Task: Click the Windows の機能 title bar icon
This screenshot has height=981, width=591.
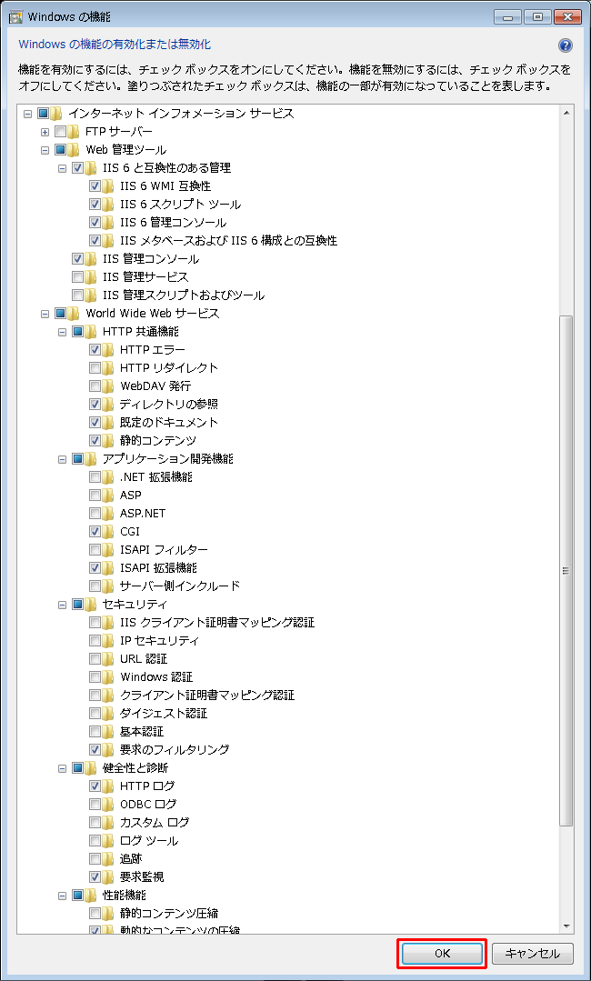Action: [x=16, y=16]
